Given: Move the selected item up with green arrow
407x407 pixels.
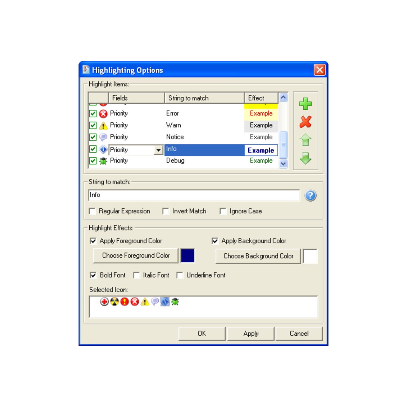Looking at the screenshot, I should [x=305, y=140].
